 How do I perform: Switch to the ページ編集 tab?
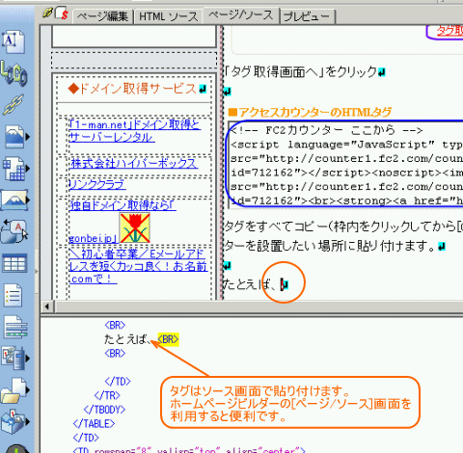coord(103,16)
